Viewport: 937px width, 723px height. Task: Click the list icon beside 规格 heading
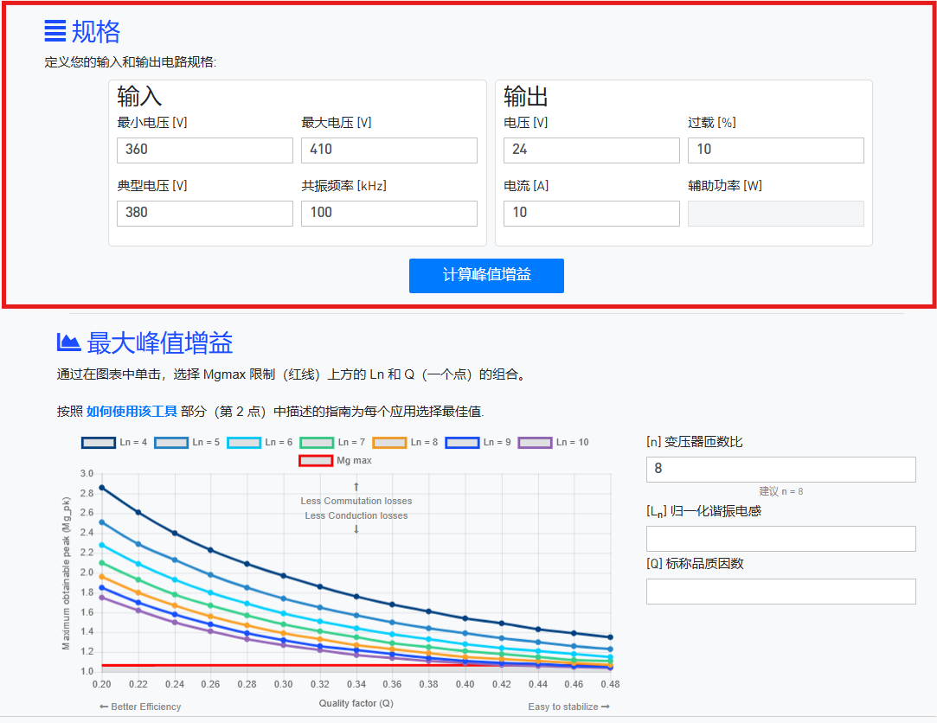tap(55, 31)
